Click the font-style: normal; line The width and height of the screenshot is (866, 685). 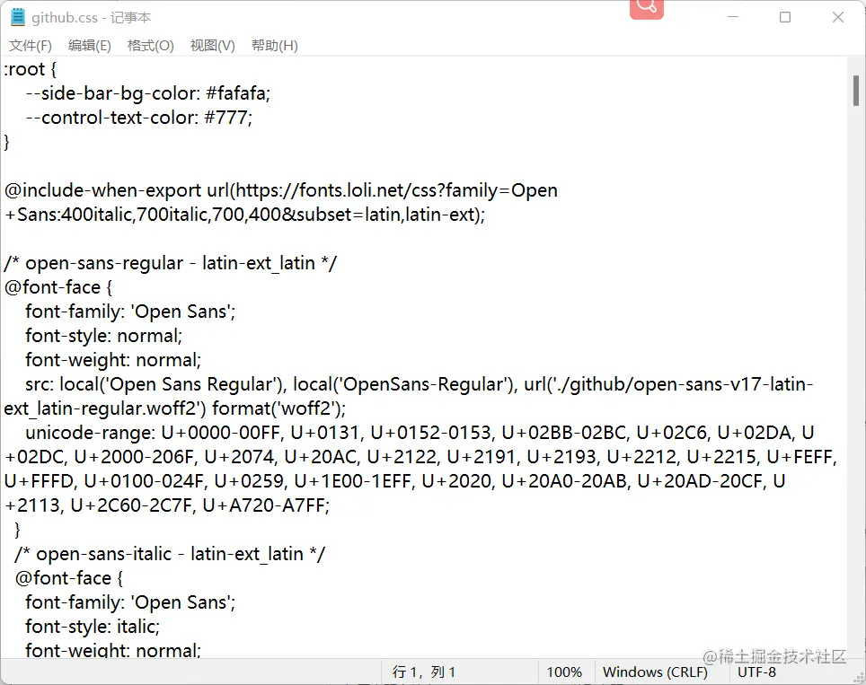pos(104,336)
